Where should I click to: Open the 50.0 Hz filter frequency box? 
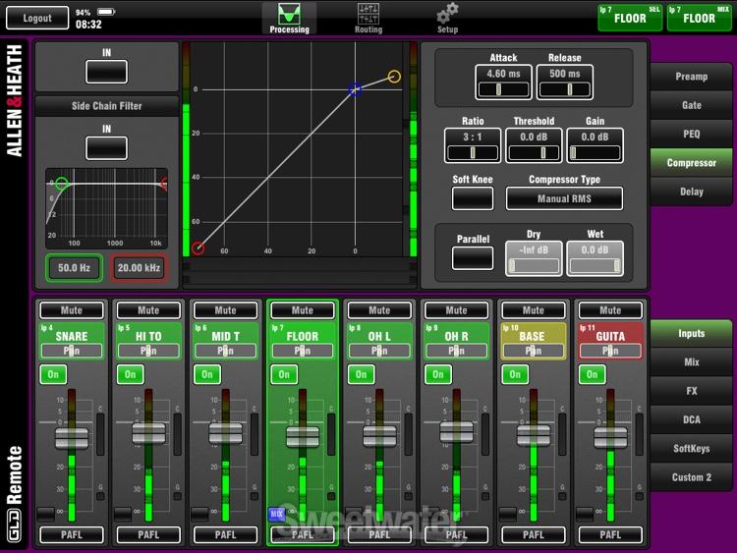click(74, 268)
